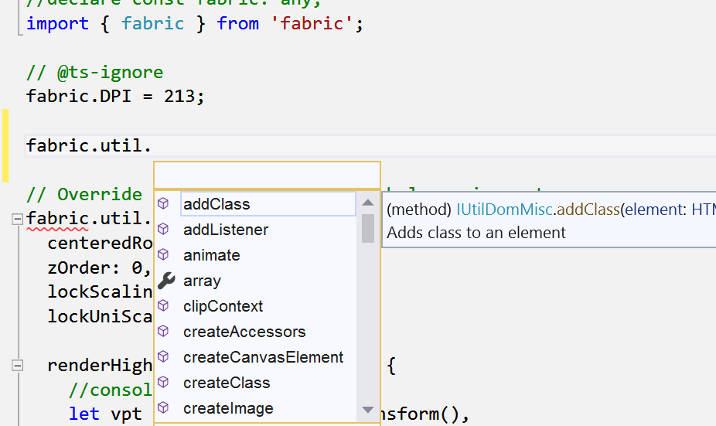Select the array property suggestion
716x426 pixels.
[x=202, y=281]
